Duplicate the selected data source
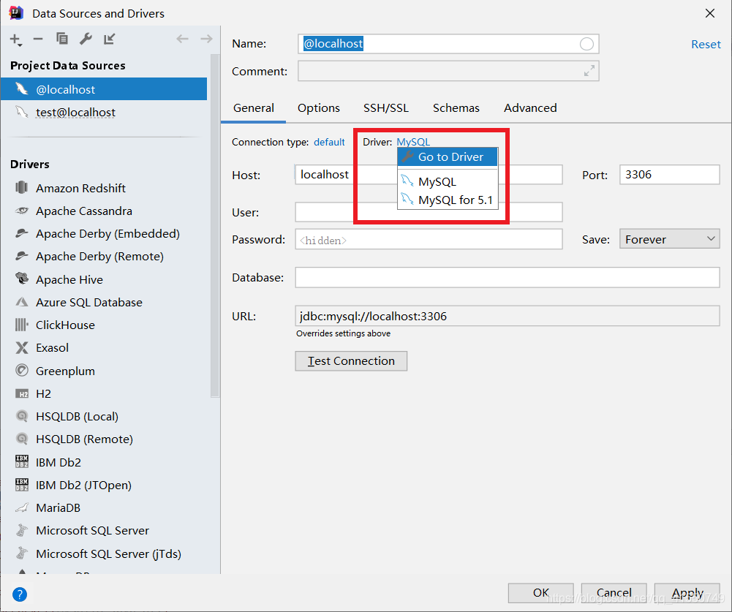This screenshot has height=612, width=732. click(x=61, y=39)
